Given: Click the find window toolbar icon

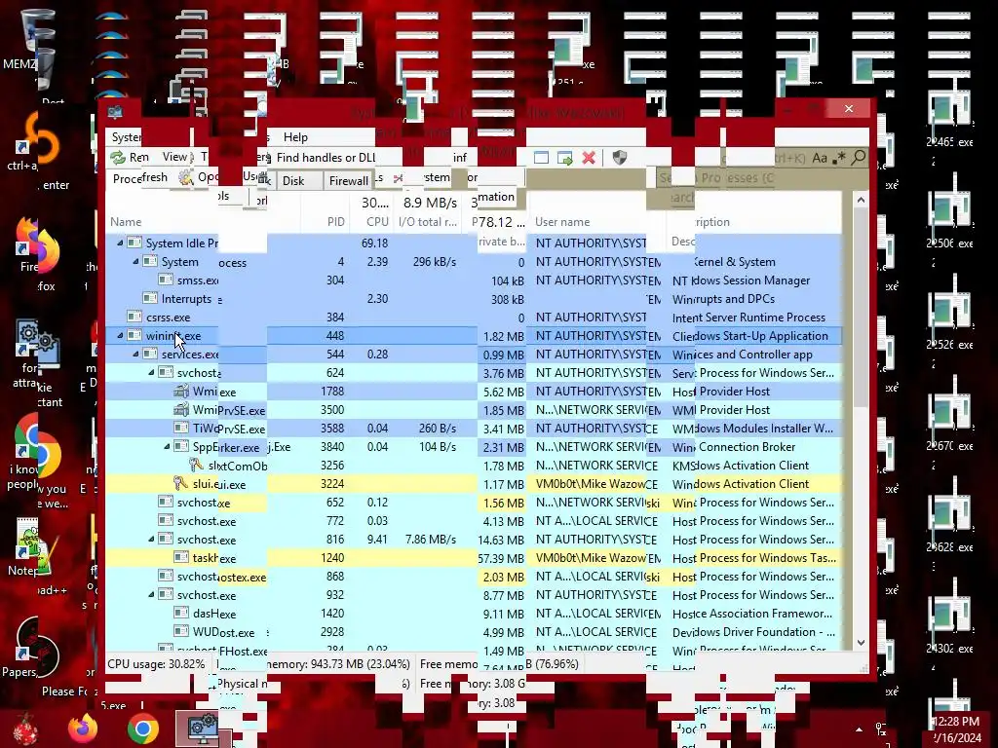Looking at the screenshot, I should click(541, 158).
